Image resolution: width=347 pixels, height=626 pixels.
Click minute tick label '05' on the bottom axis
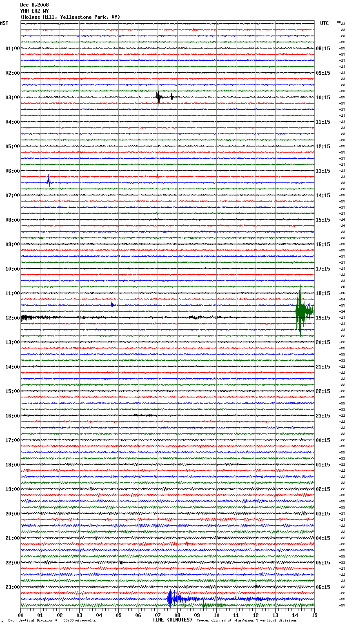tap(119, 615)
